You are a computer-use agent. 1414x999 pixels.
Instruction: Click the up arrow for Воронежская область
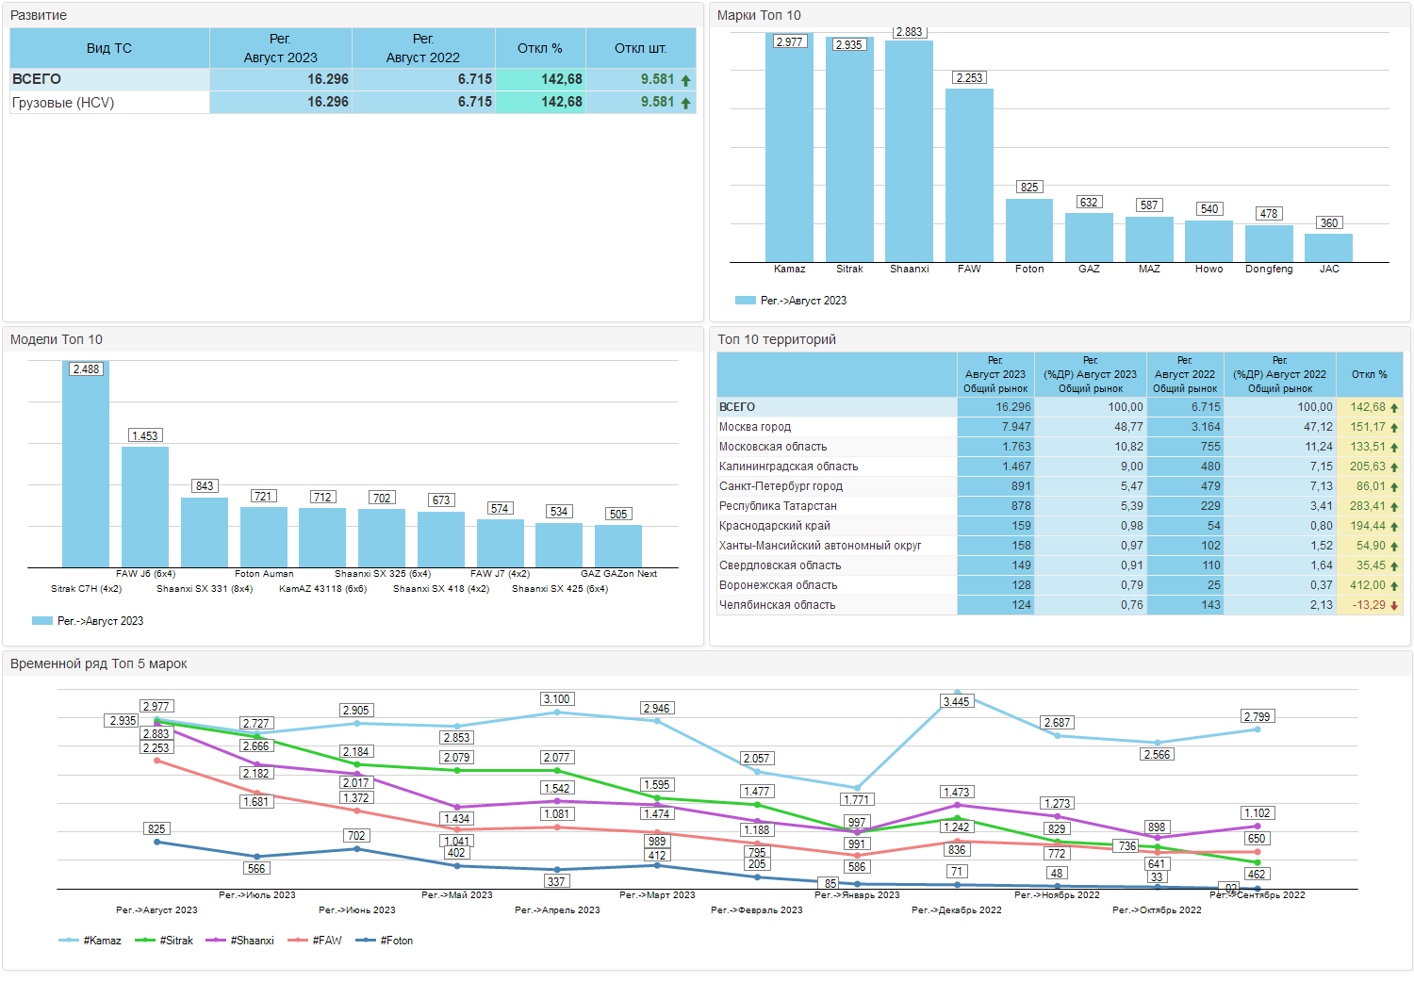pyautogui.click(x=1394, y=585)
